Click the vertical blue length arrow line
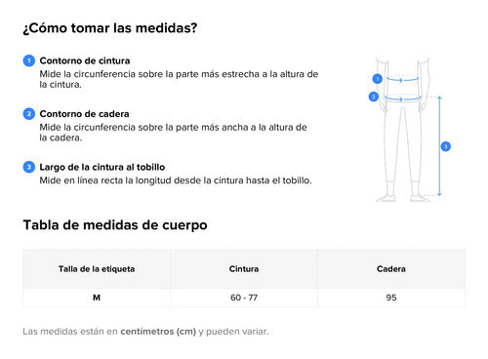This screenshot has width=488, height=359. (x=439, y=146)
